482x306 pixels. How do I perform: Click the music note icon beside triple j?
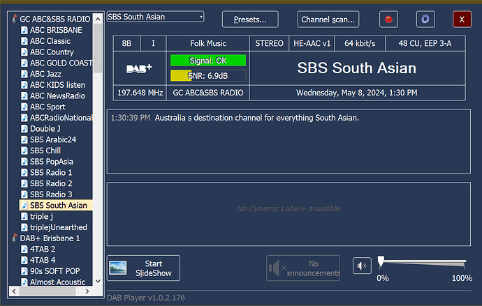click(24, 216)
